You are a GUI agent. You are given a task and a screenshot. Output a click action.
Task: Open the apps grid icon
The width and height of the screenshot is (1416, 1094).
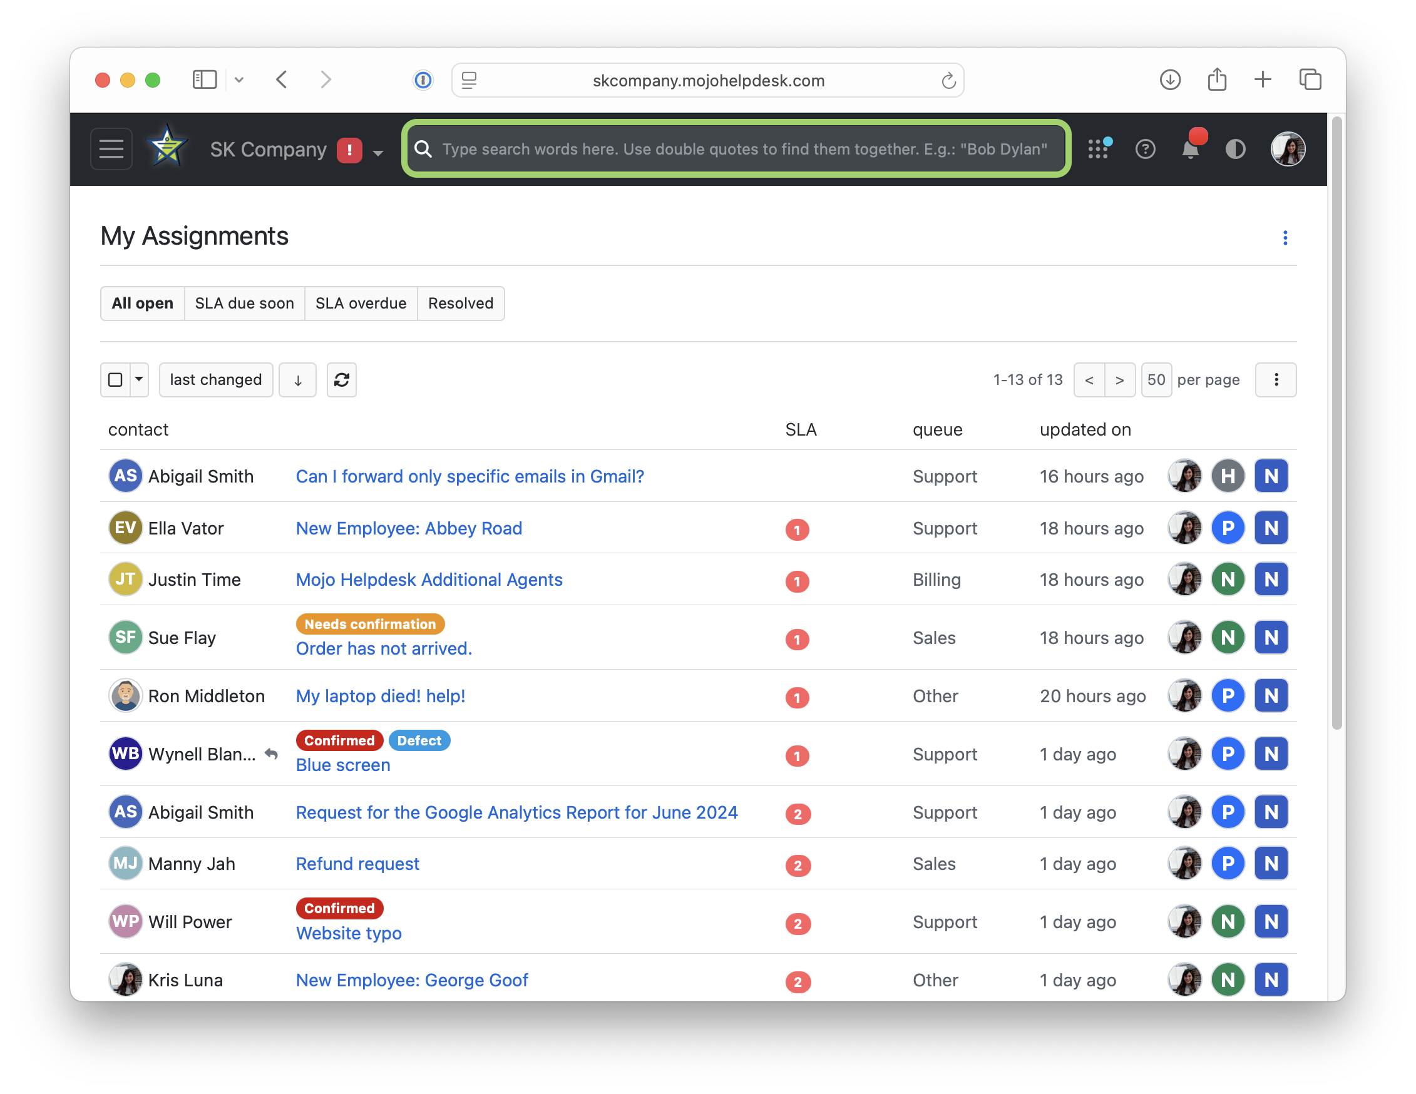(x=1097, y=150)
